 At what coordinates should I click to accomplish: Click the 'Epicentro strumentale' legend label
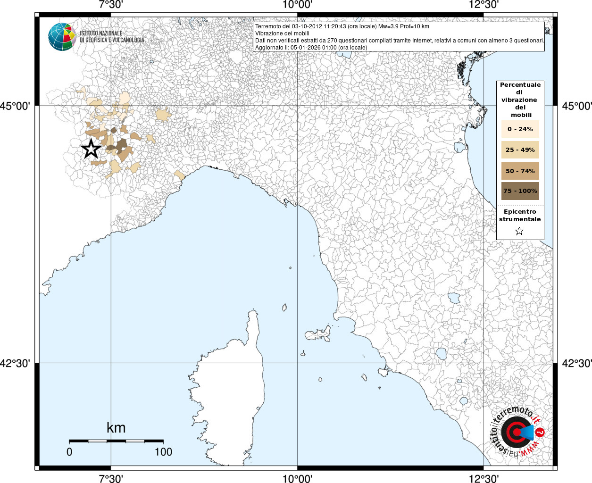click(x=520, y=215)
